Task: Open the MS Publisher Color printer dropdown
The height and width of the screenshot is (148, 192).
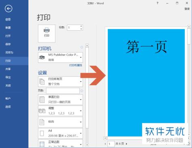Action: [60, 57]
